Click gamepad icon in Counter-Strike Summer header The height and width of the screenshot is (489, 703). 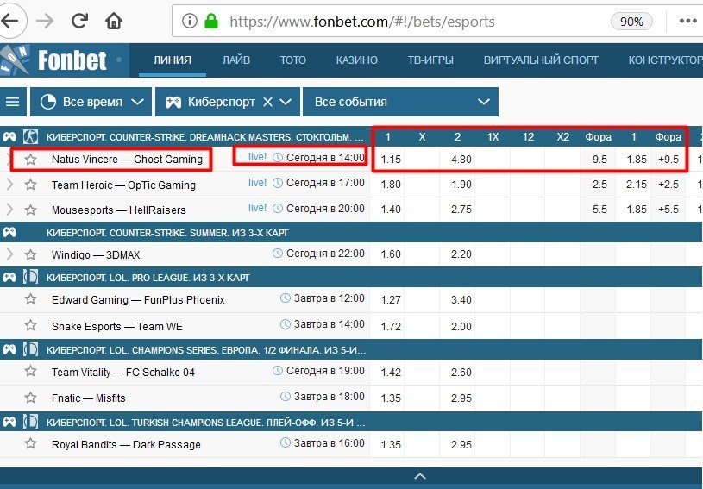(9, 232)
